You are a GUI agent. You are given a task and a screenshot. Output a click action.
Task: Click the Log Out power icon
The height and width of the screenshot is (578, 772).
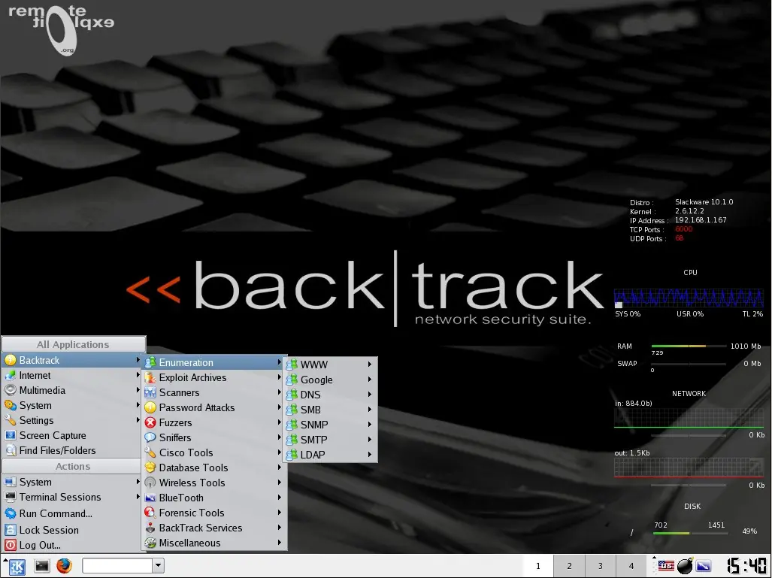[11, 546]
